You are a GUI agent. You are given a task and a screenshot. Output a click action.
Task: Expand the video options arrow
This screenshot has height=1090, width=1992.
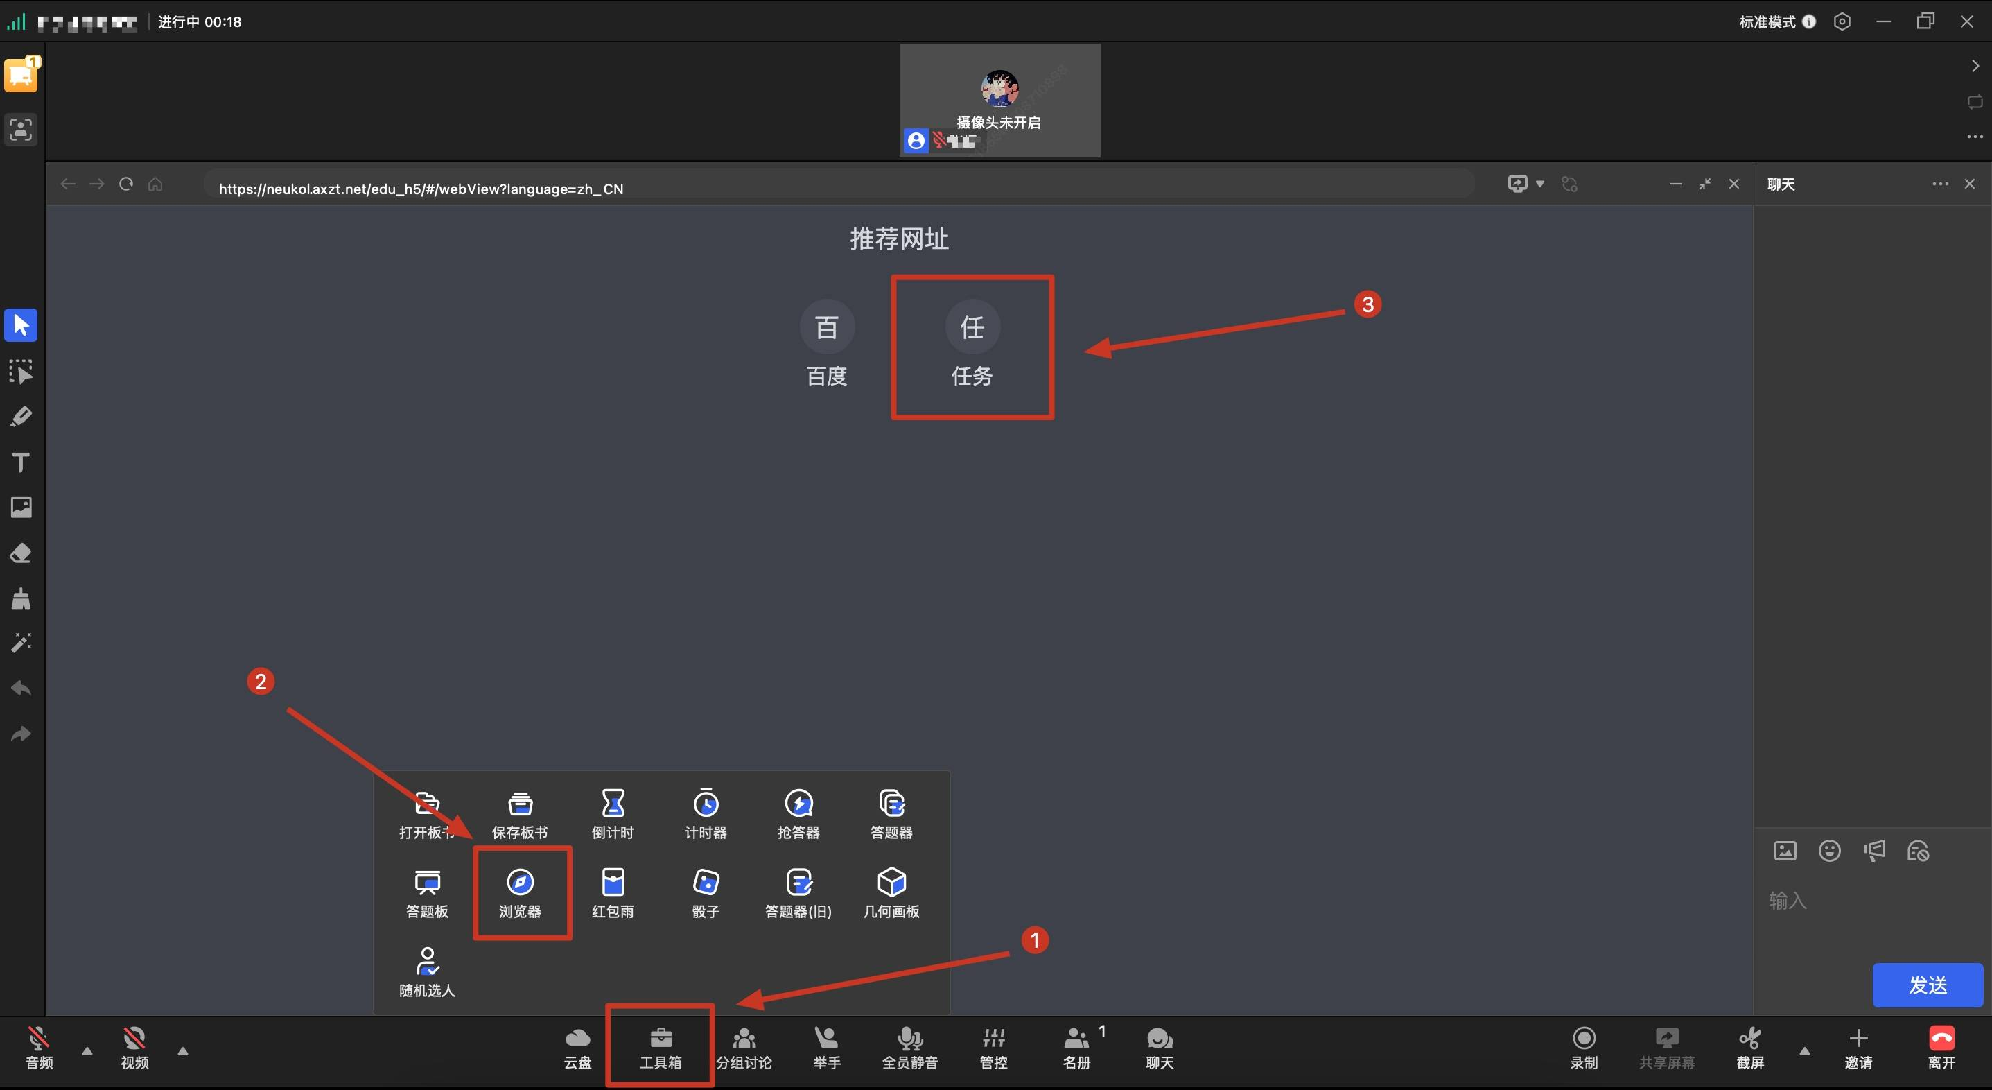tap(182, 1050)
